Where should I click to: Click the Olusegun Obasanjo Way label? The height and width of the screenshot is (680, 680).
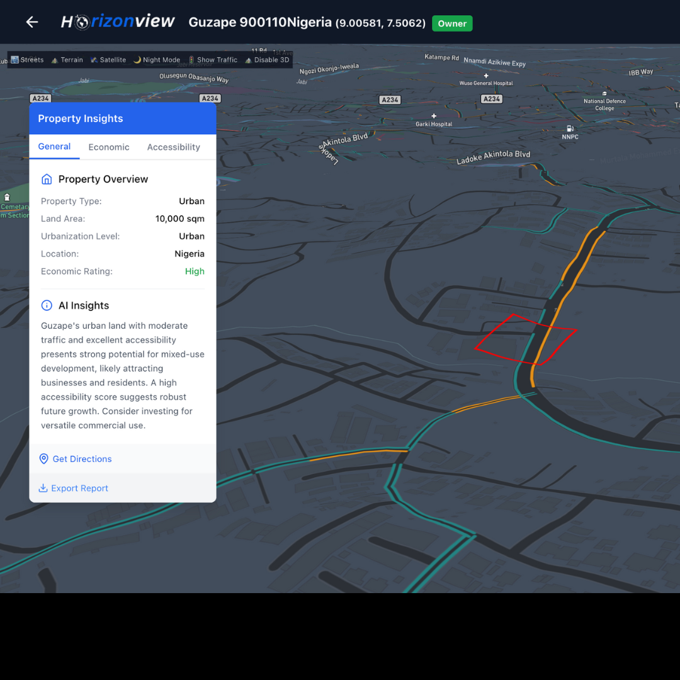(194, 77)
